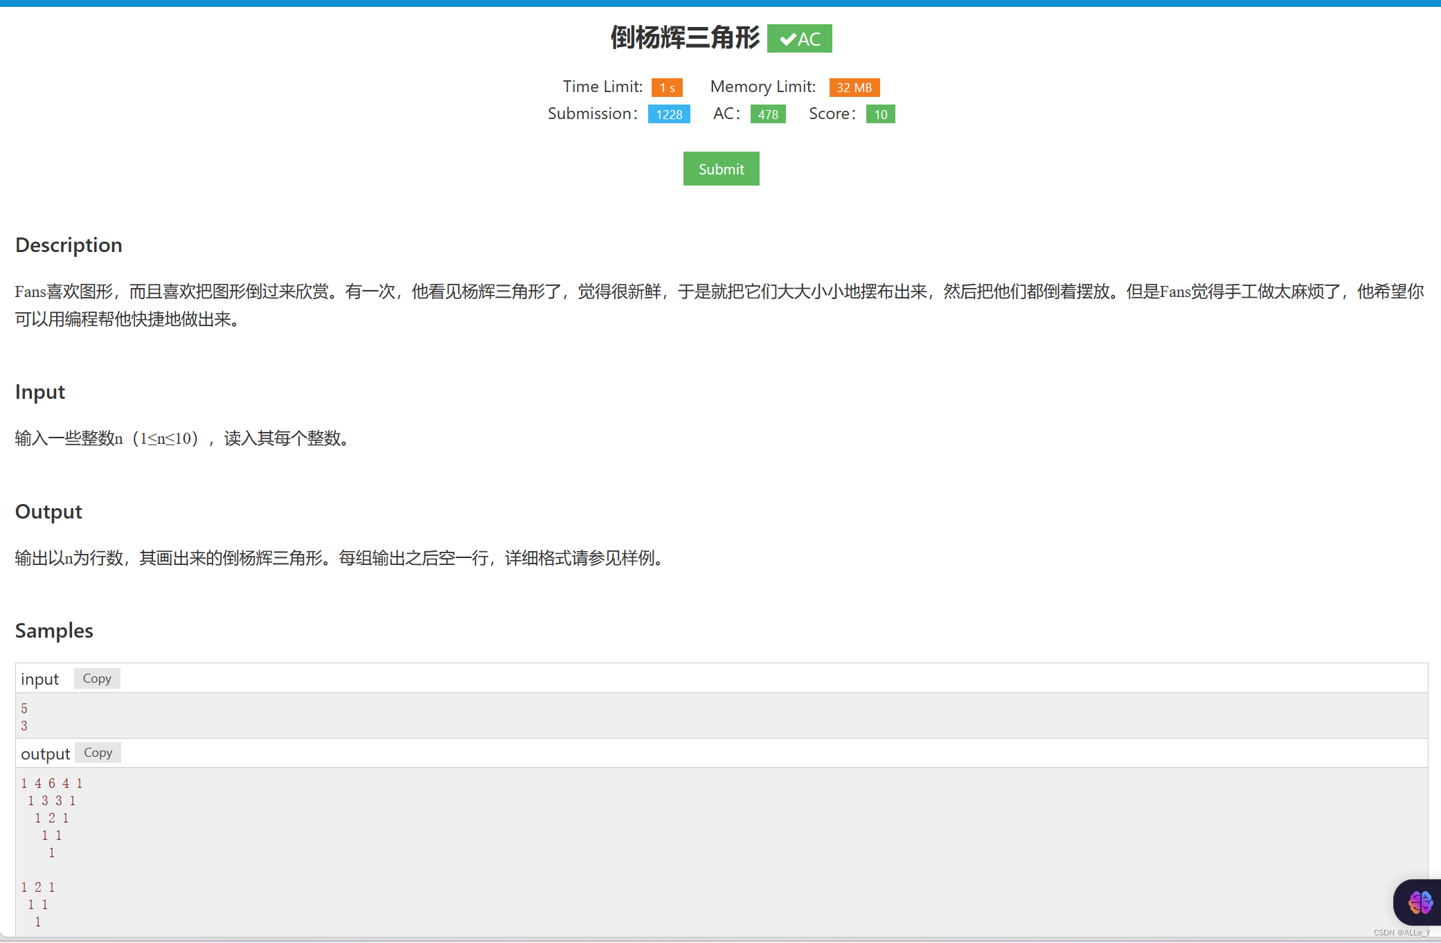Click the problem title 倒杨辉三角形
Image resolution: width=1441 pixels, height=943 pixels.
click(684, 38)
